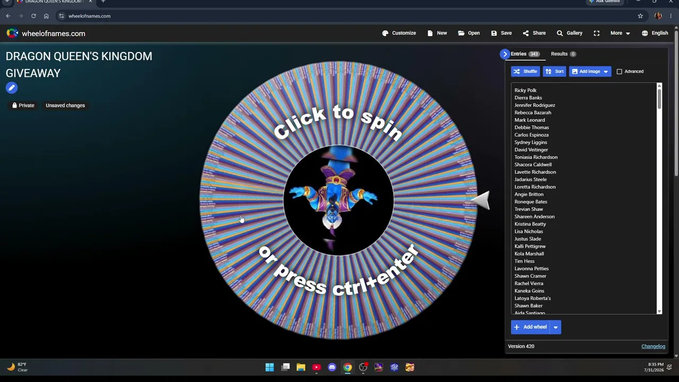Open File Explorer from taskbar

[301, 367]
